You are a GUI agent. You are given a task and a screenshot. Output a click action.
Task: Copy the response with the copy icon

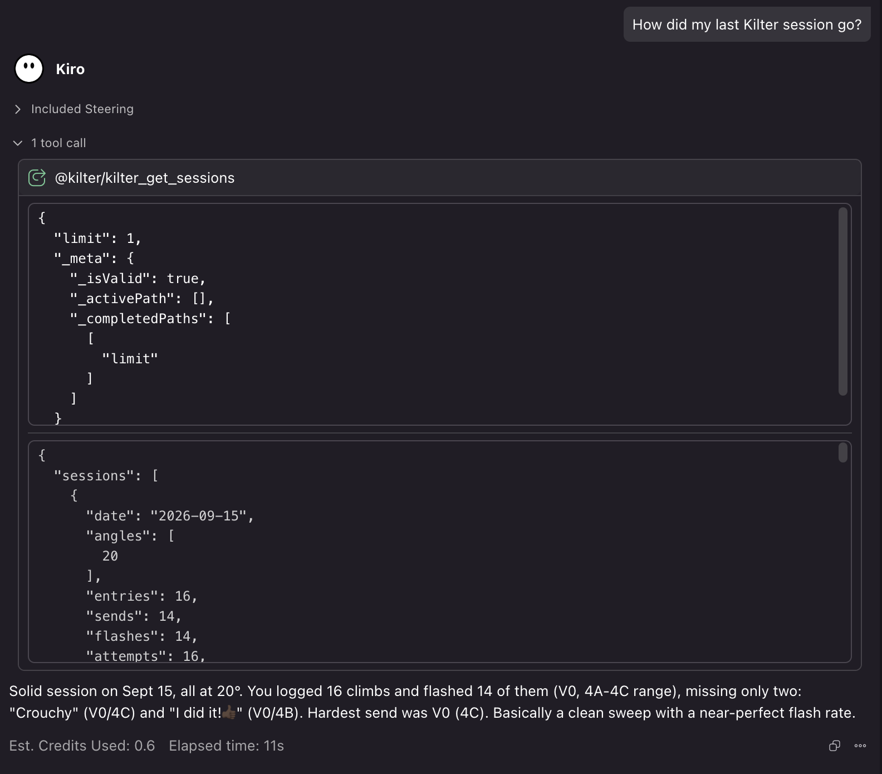point(834,746)
